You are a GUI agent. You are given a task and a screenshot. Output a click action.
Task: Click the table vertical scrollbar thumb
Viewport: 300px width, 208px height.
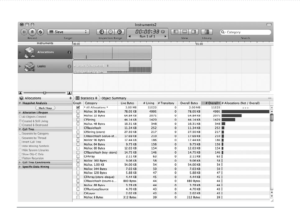tap(272, 117)
